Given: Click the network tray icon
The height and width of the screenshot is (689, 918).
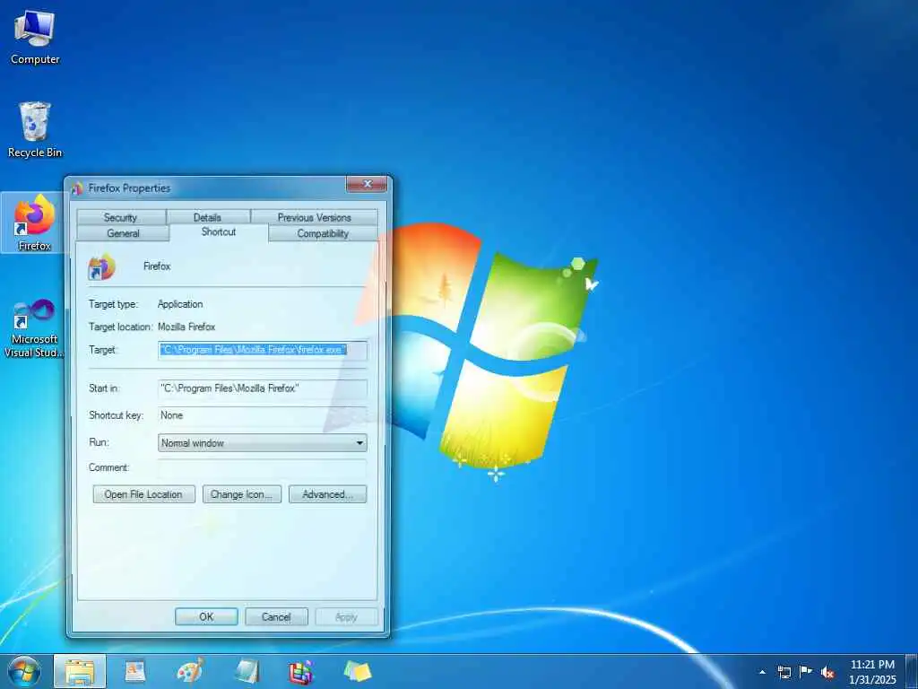Looking at the screenshot, I should [784, 672].
